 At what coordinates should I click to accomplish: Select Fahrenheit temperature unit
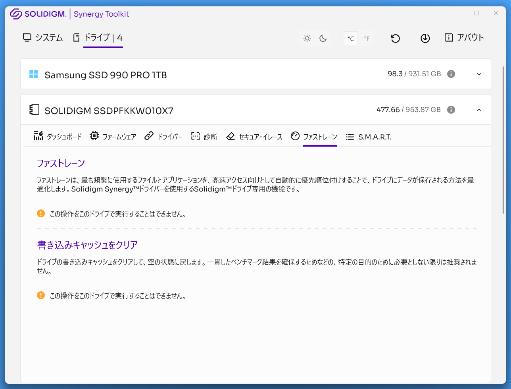click(x=367, y=39)
